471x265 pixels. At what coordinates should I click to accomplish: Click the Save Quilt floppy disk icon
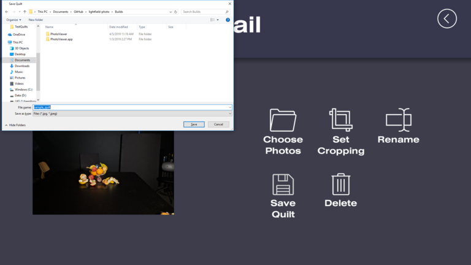(x=283, y=185)
